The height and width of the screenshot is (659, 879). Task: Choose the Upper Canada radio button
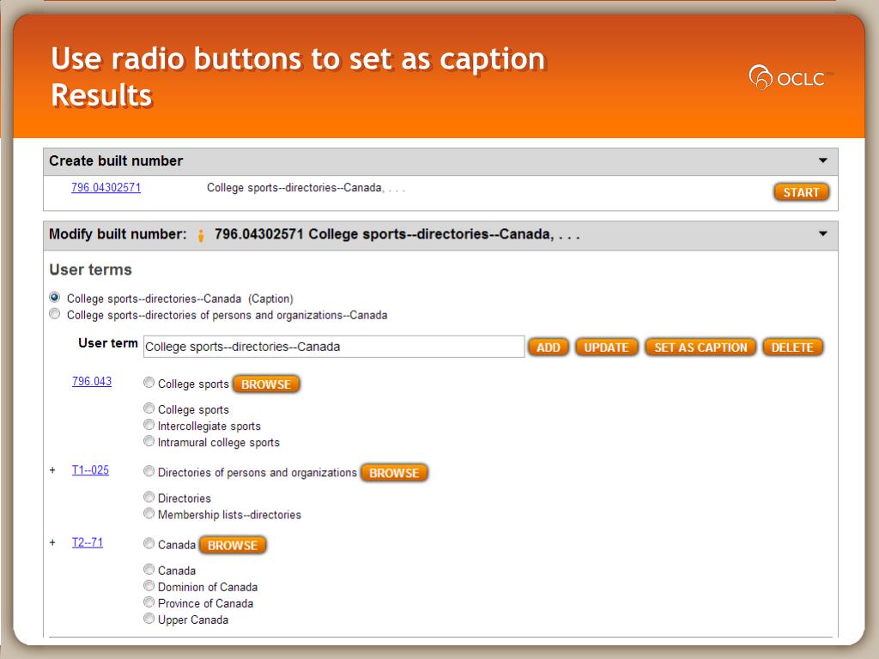[x=149, y=618]
